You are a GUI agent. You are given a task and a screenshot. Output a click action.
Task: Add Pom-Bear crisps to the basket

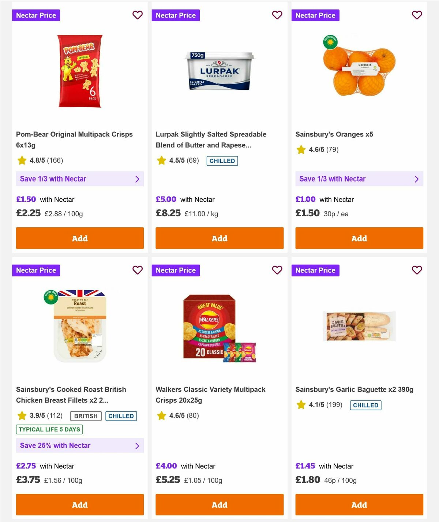tap(80, 238)
